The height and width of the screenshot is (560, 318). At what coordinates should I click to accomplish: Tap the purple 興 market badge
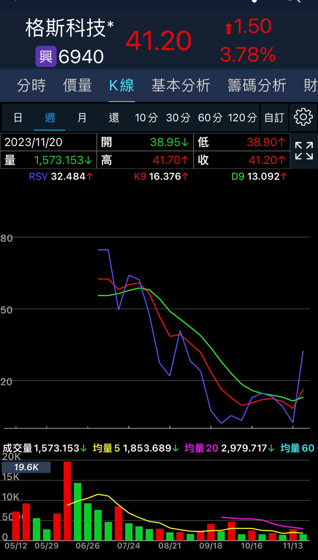tap(46, 56)
